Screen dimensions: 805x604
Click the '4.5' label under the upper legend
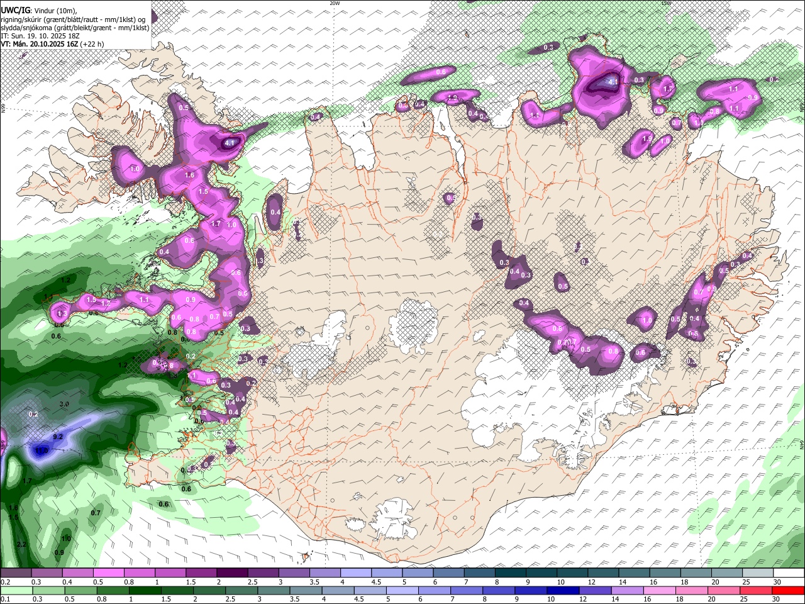(x=376, y=582)
